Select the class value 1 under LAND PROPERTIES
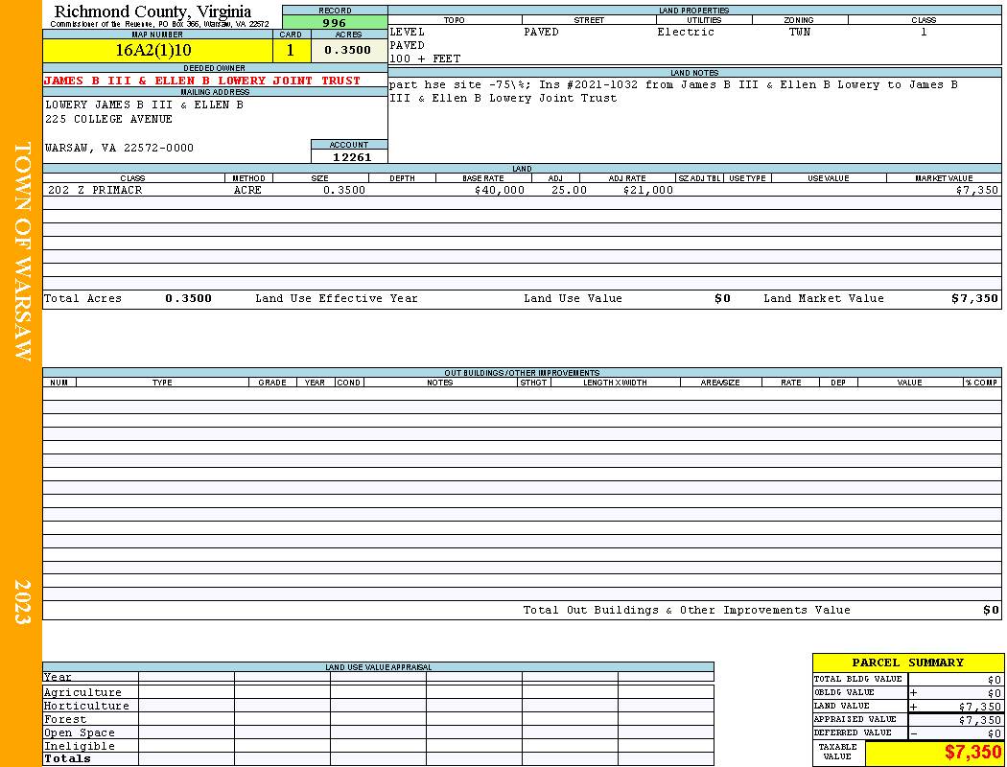Screen dimensions: 1007x767 [924, 32]
